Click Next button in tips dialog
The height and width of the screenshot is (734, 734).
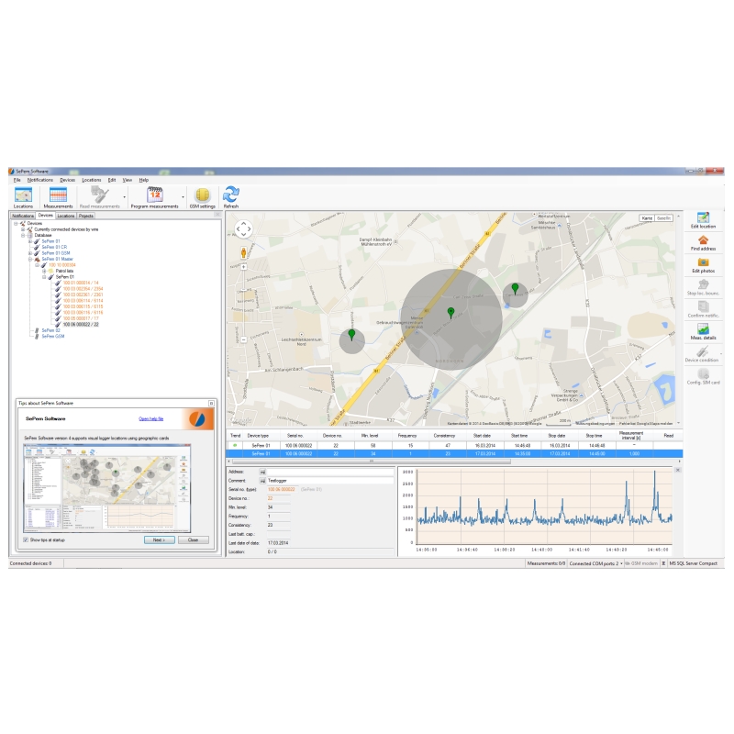(159, 540)
